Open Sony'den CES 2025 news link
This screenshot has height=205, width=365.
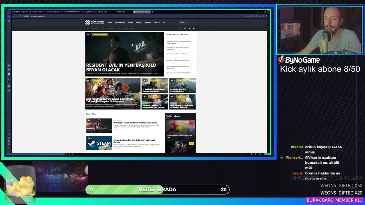177,48
